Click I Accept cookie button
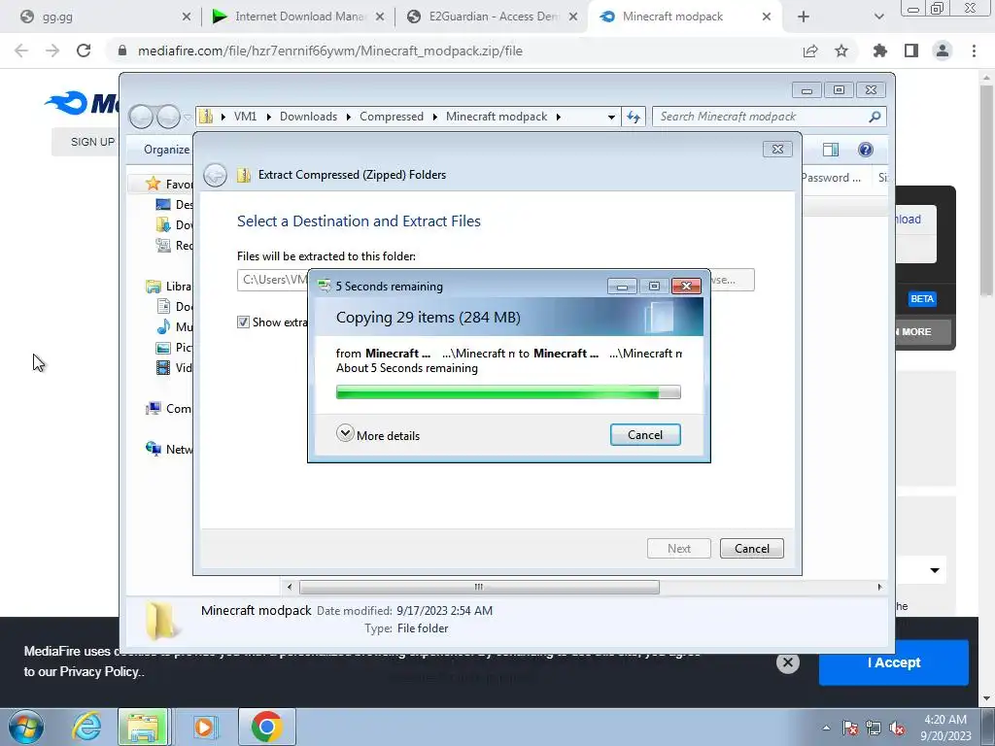The image size is (995, 746). pos(894,662)
